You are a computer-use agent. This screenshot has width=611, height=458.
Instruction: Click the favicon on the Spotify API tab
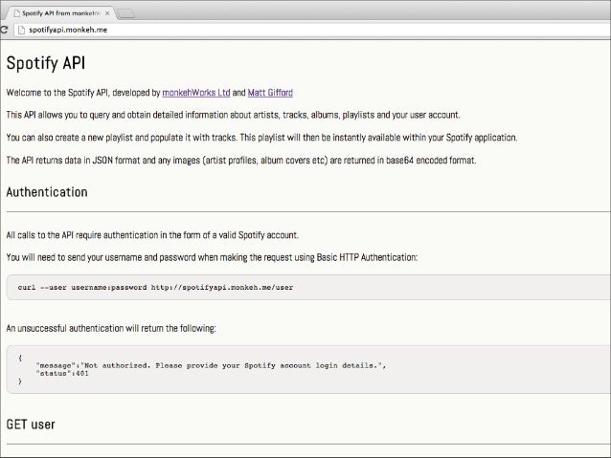point(16,13)
